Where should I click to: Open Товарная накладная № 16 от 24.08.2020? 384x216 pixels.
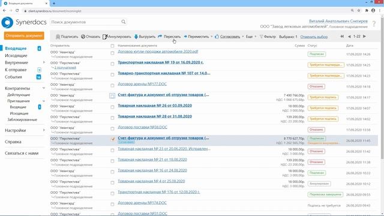click(x=152, y=170)
